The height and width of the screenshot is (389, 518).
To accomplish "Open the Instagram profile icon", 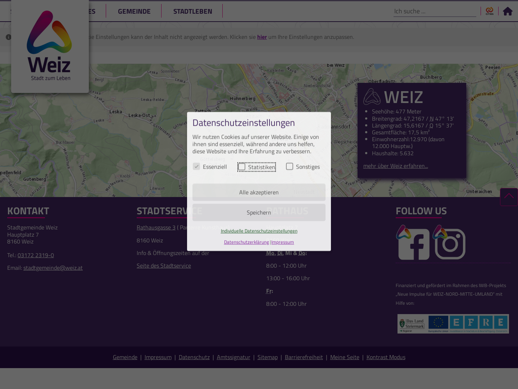I will (x=449, y=242).
